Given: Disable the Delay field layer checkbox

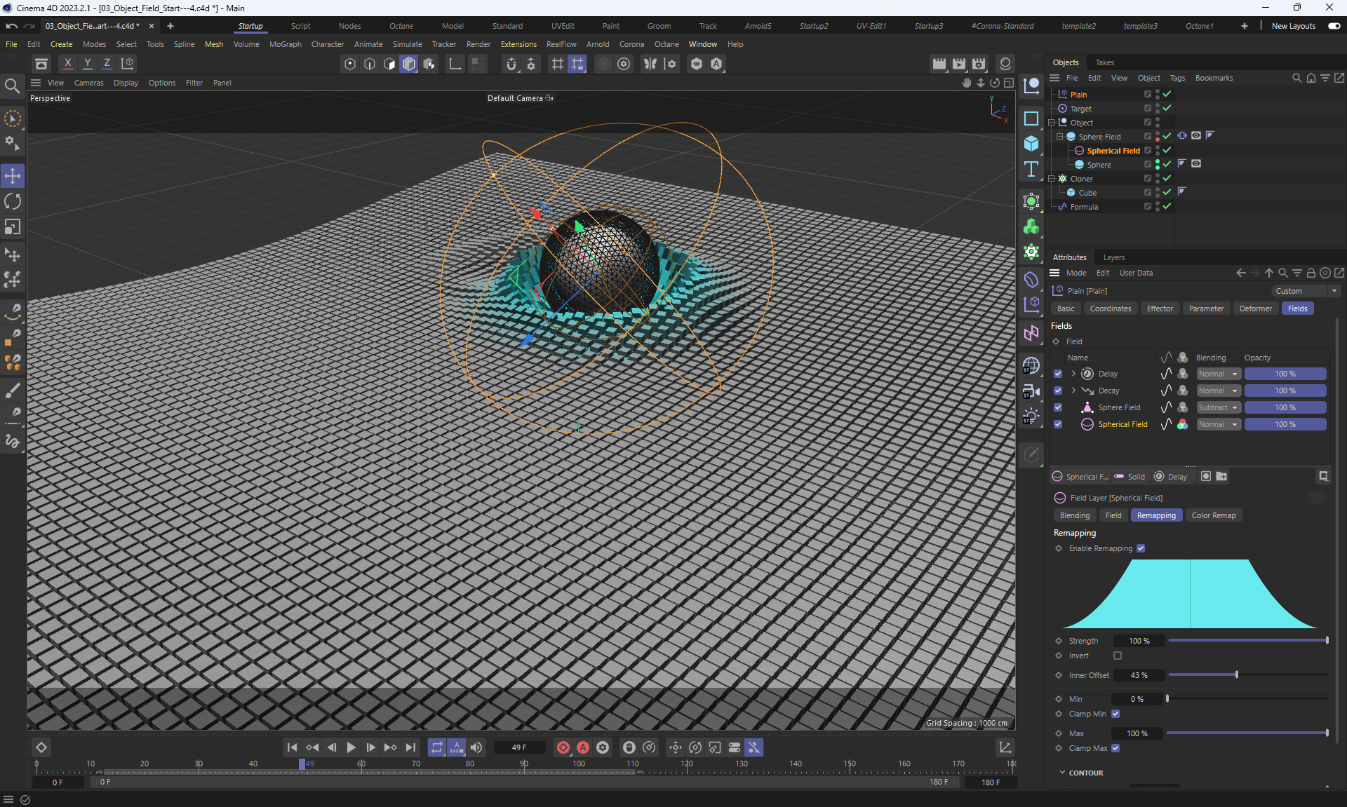Looking at the screenshot, I should pyautogui.click(x=1058, y=374).
